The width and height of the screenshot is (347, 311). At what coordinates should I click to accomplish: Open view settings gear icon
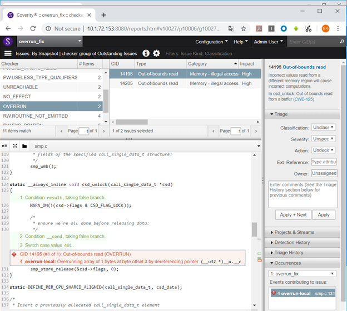point(156,53)
